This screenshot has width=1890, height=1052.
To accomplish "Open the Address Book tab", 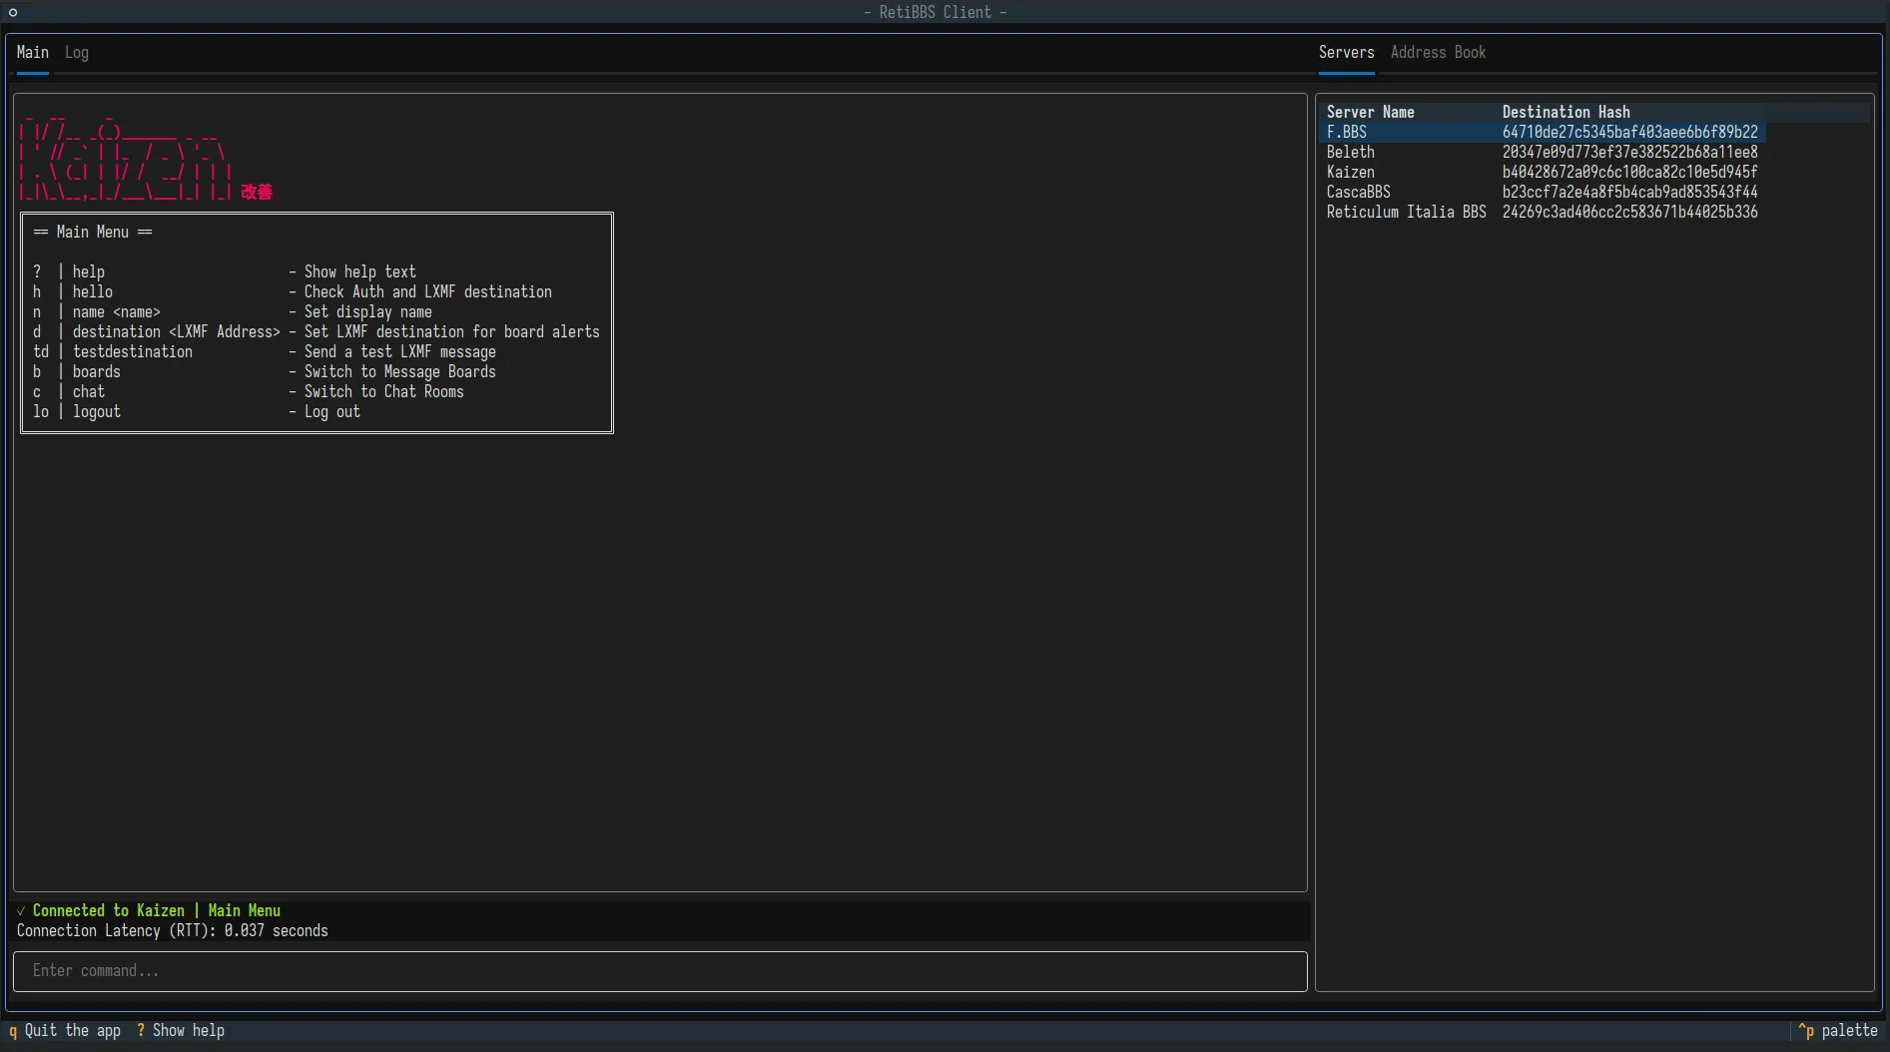I will click(x=1438, y=52).
